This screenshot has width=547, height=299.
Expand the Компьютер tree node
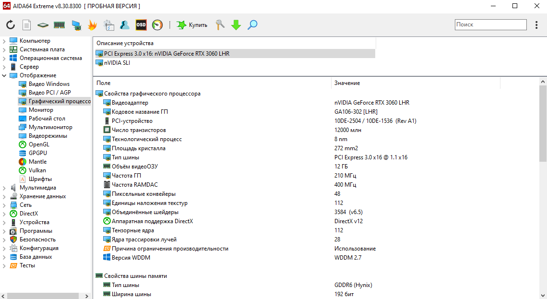(4, 41)
